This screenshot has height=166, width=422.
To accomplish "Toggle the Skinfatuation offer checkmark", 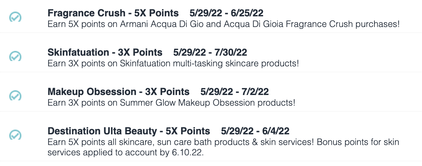I will [15, 56].
